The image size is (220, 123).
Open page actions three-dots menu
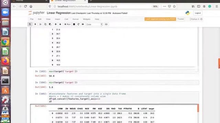165,6
